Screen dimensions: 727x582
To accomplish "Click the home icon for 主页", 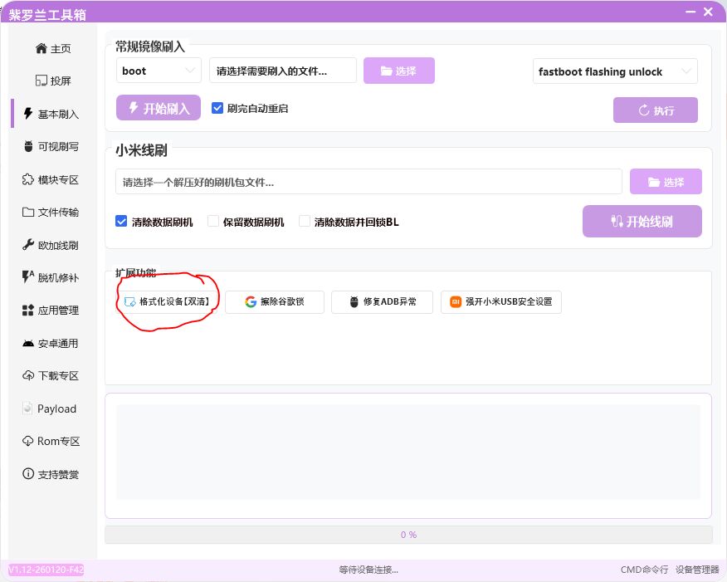I will 41,49.
